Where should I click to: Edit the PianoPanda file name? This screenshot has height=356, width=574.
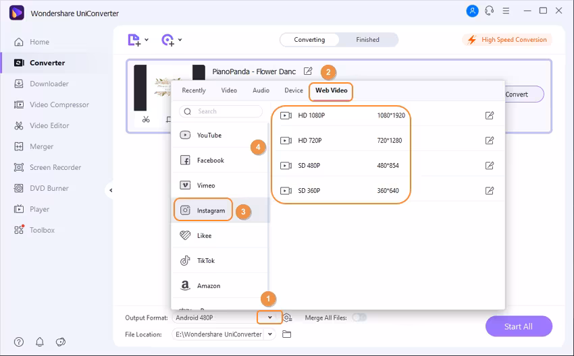pos(308,71)
